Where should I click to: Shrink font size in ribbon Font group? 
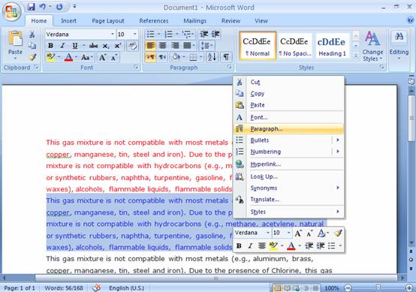pos(114,57)
